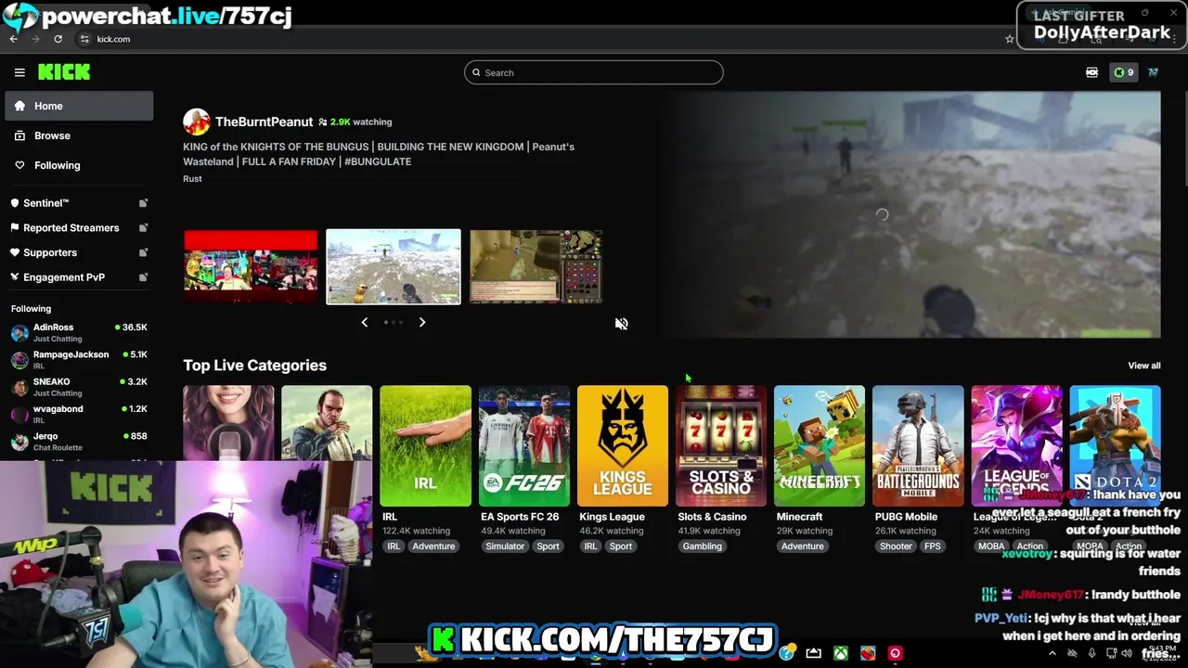Click the FPS tag
This screenshot has height=668, width=1188.
coord(933,546)
